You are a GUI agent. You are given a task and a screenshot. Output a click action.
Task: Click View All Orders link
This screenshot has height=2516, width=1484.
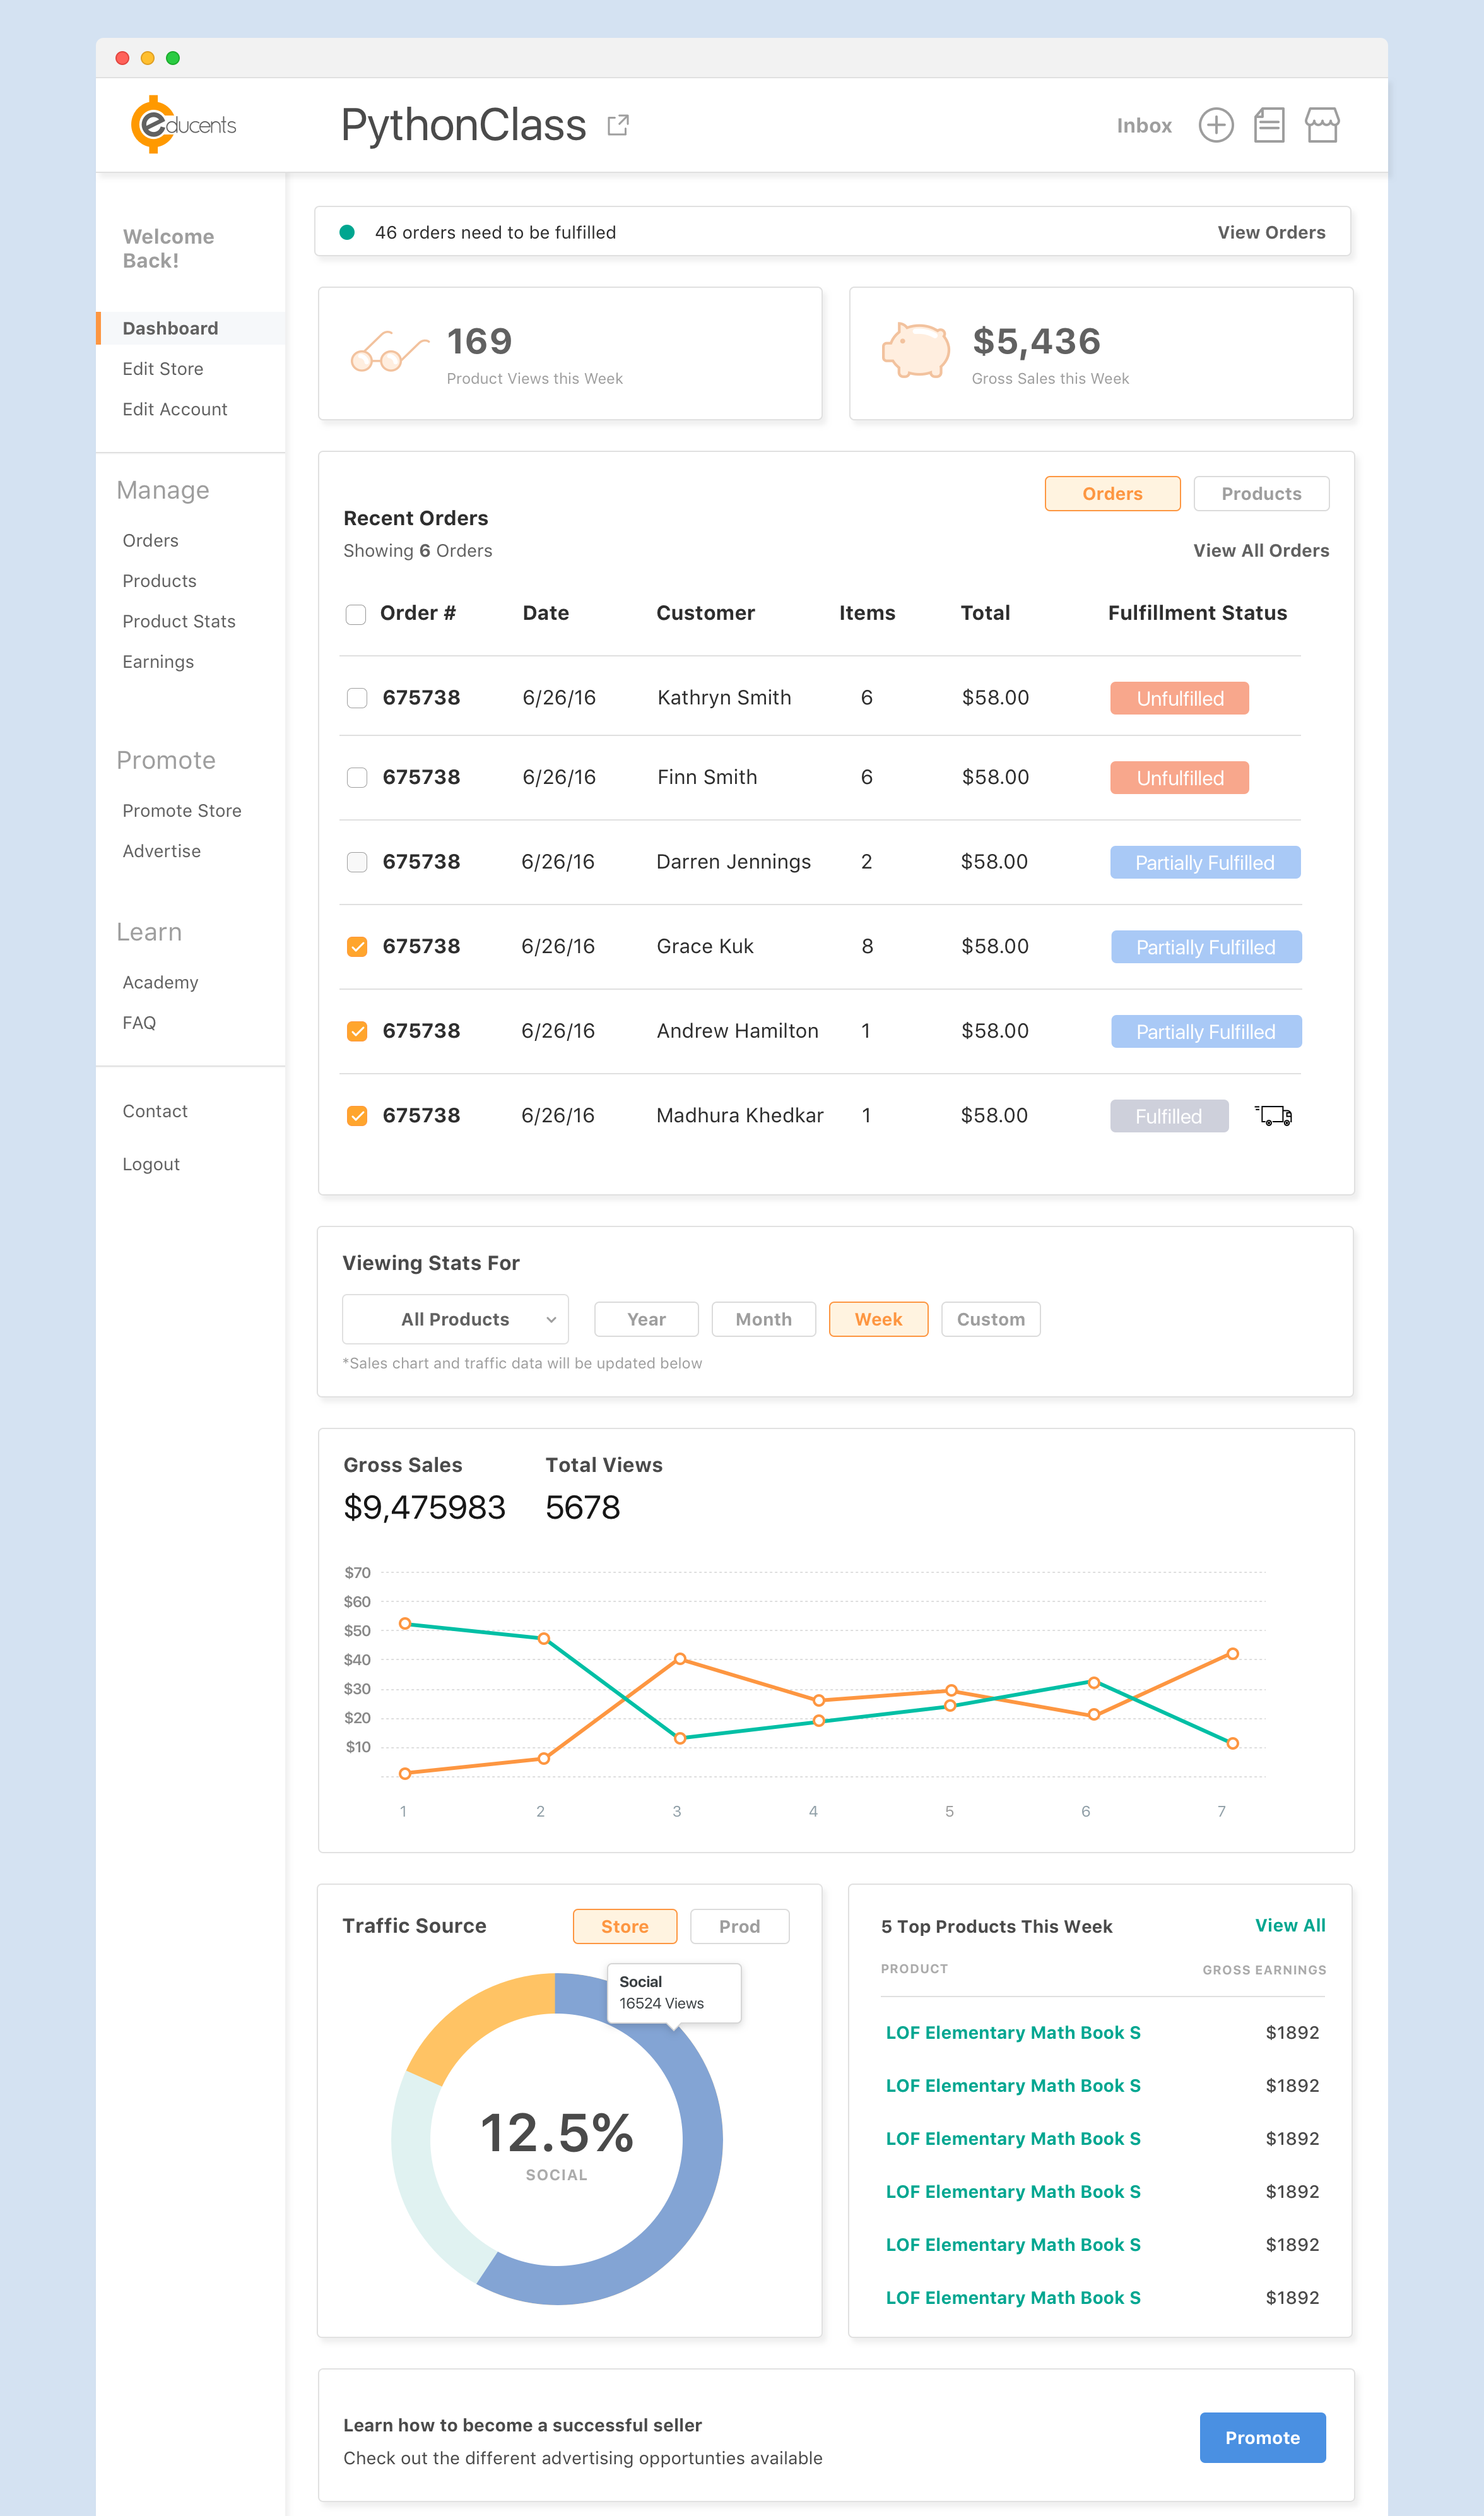pyautogui.click(x=1261, y=550)
